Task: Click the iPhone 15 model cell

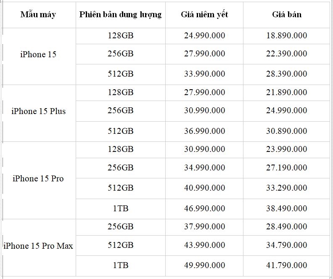Action: pos(39,56)
